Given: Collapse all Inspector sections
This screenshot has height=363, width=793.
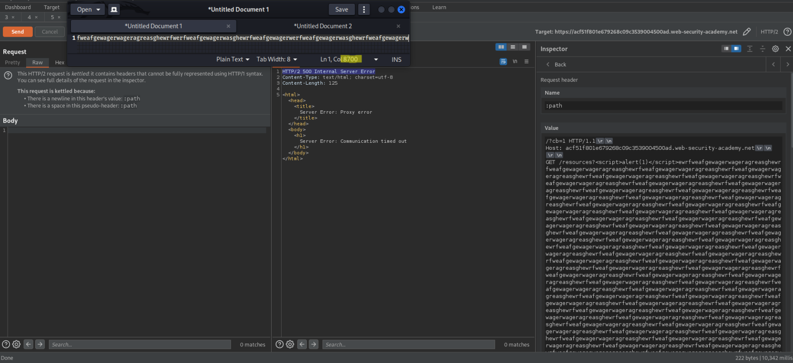Looking at the screenshot, I should point(763,49).
